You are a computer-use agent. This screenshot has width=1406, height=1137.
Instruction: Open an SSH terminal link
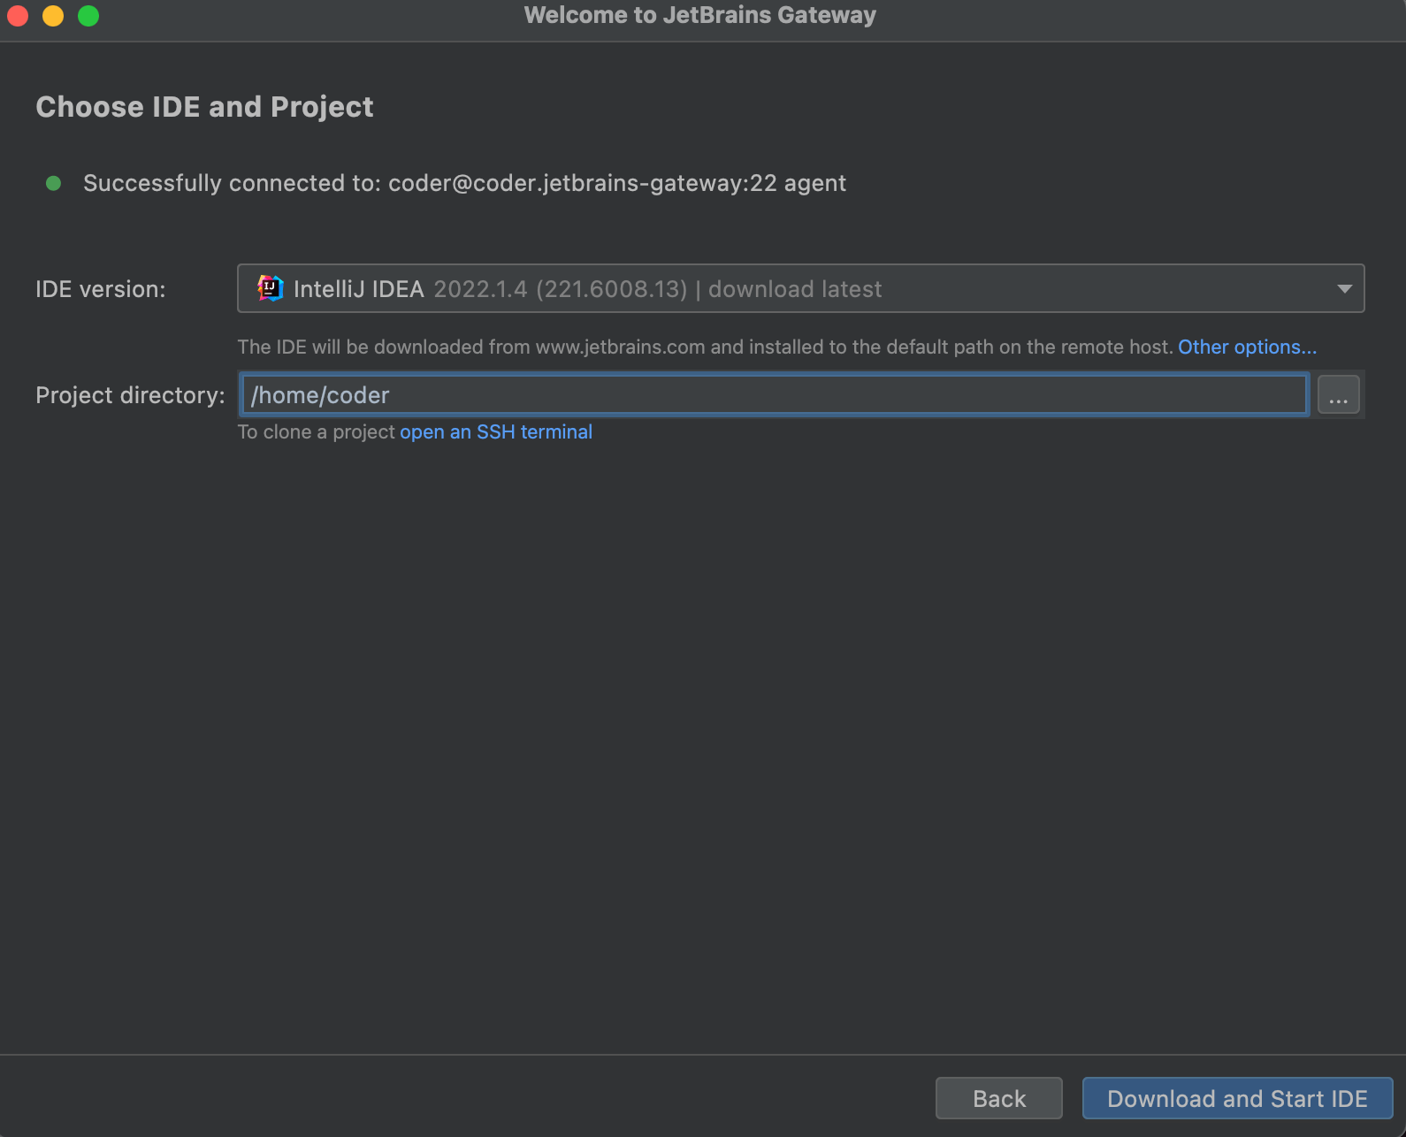[x=496, y=431]
